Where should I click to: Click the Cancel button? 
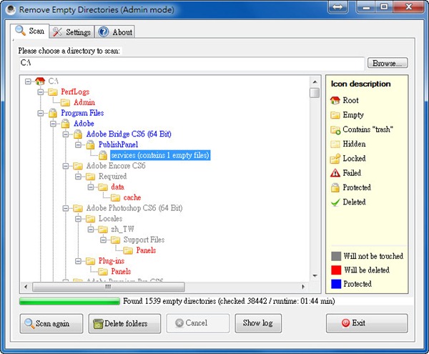tap(198, 323)
